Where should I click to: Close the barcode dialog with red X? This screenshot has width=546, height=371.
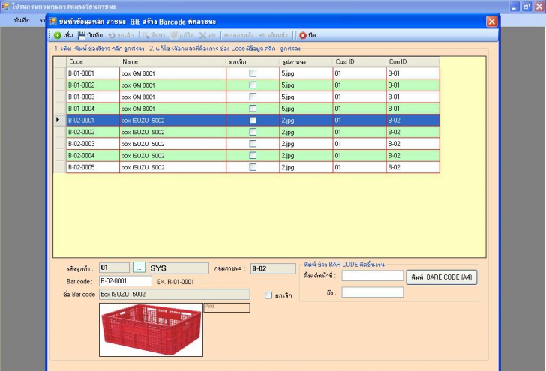492,22
